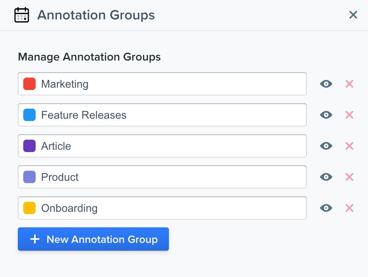The width and height of the screenshot is (368, 277).
Task: Delete the Marketing annotation group
Action: 349,84
